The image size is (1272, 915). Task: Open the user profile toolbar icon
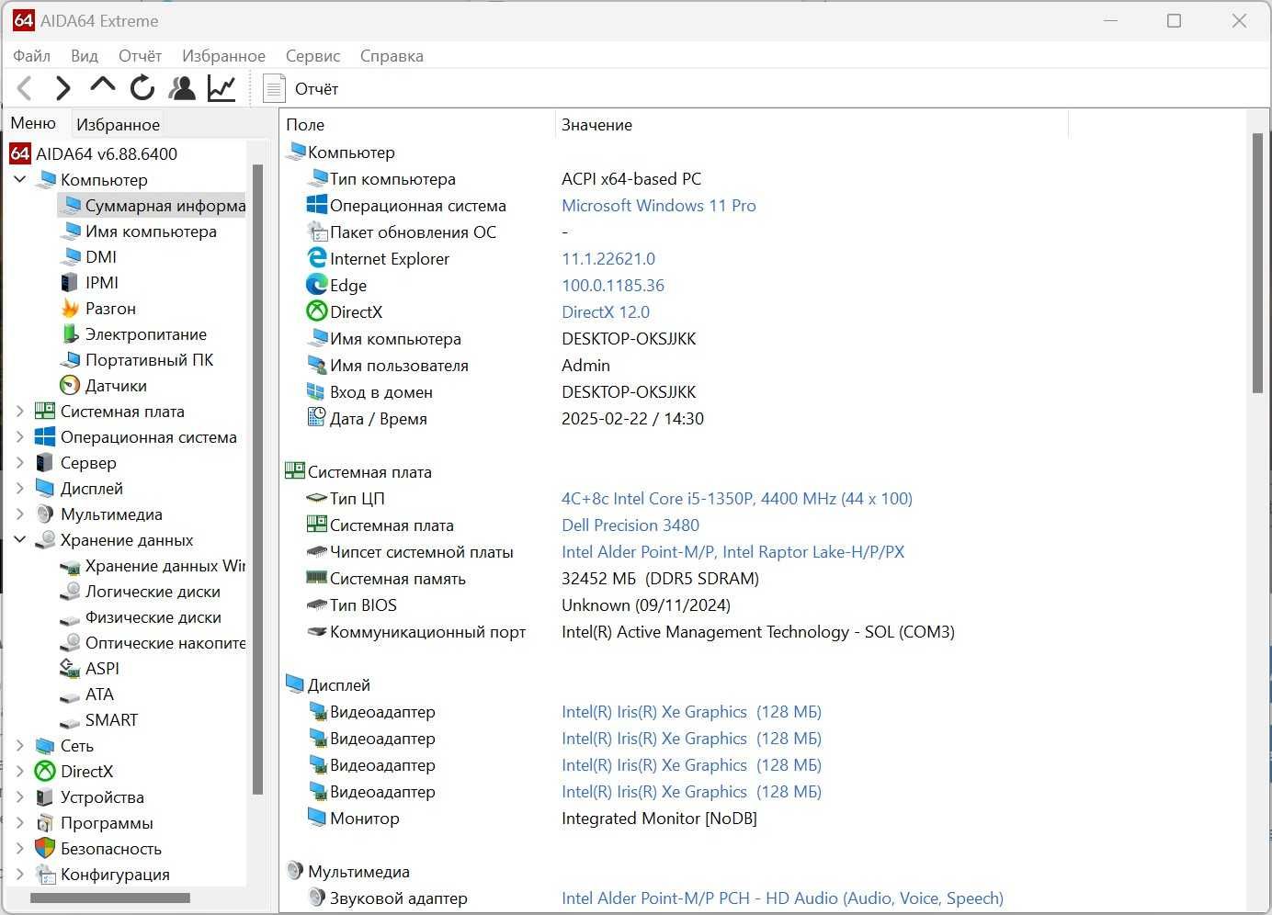pos(182,88)
